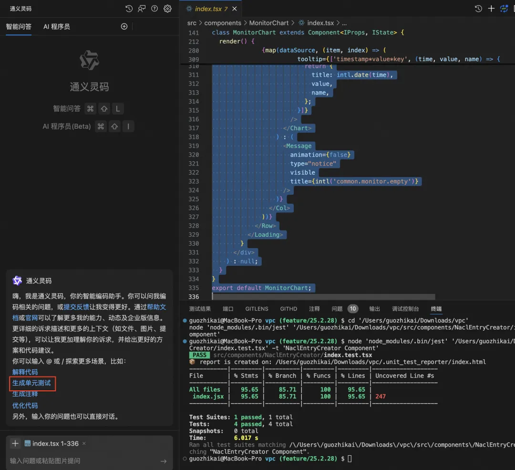Close the index.tsx editor tab

tap(235, 9)
